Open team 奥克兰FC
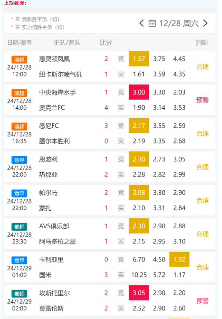 coord(52,107)
